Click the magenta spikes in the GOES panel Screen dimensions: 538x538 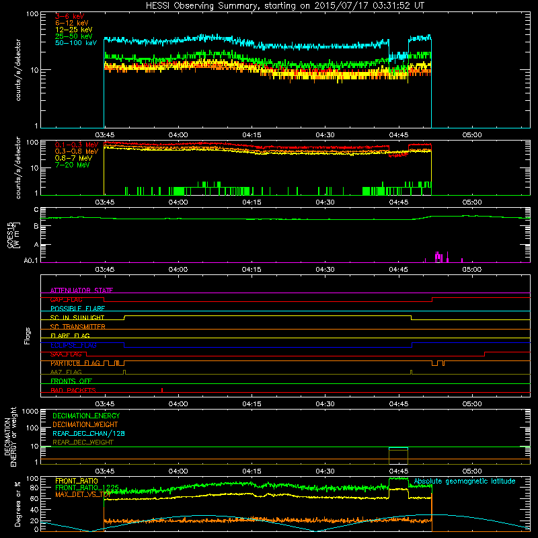[x=443, y=257]
